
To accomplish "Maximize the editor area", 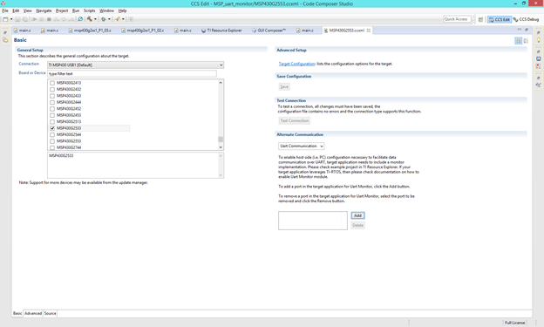I will (x=527, y=30).
